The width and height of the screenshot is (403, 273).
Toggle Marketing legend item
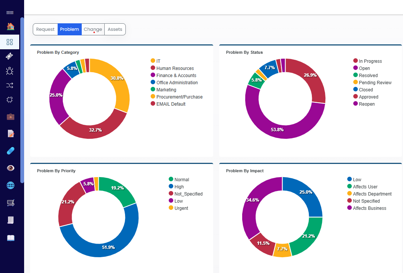click(x=163, y=90)
